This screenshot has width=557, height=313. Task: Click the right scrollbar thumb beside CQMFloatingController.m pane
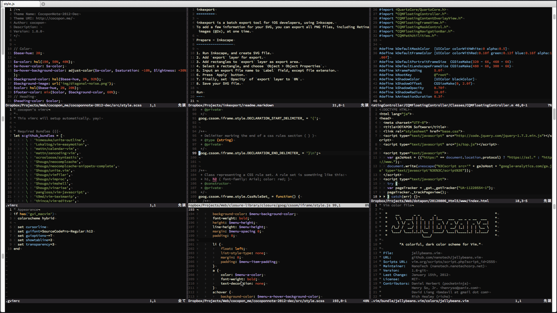(554, 17)
